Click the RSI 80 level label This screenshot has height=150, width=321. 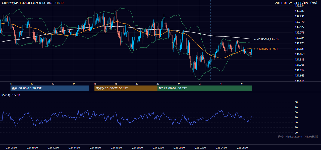(296, 102)
